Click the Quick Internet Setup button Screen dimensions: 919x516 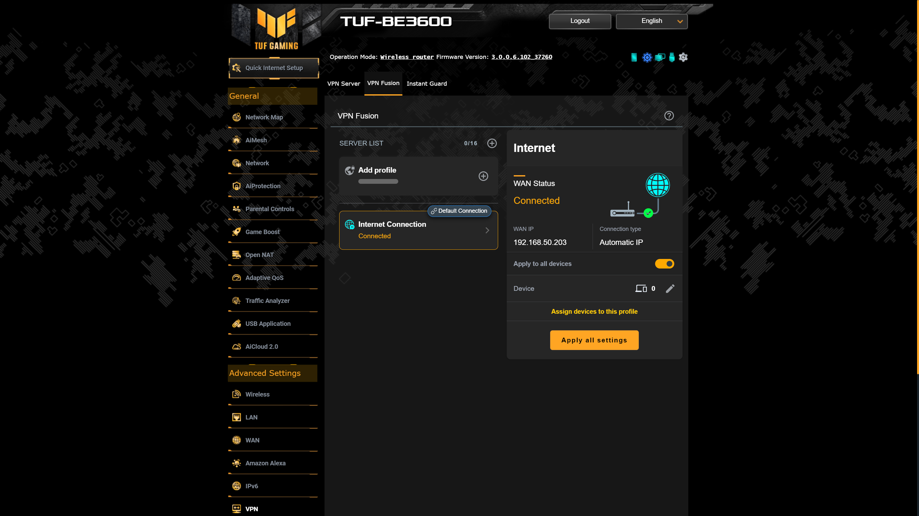(x=274, y=68)
